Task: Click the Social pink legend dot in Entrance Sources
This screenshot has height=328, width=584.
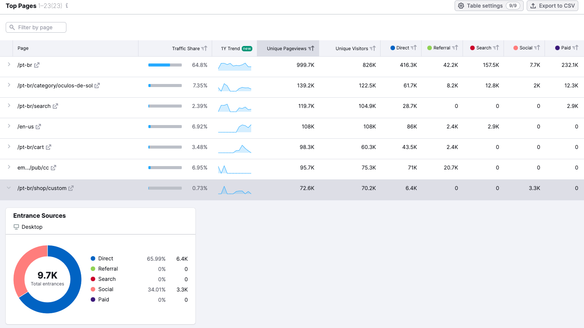Action: click(x=93, y=289)
